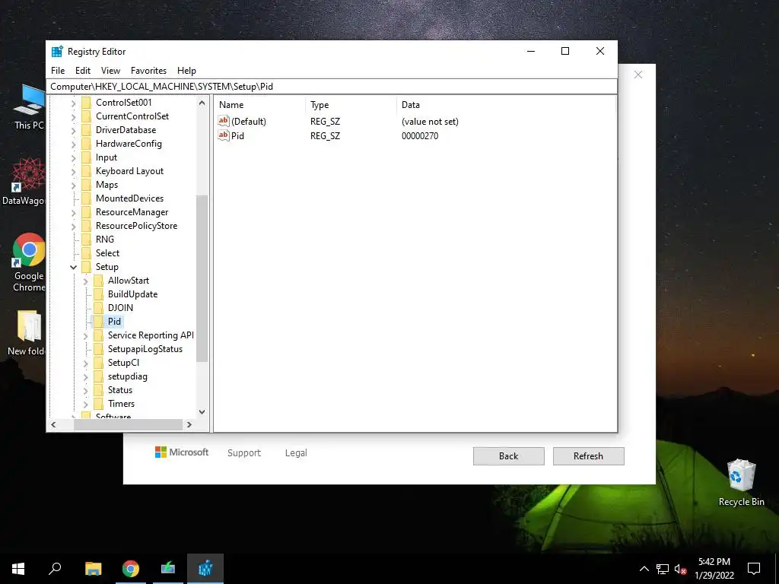
Task: Open File Explorer from the taskbar
Action: [x=94, y=569]
